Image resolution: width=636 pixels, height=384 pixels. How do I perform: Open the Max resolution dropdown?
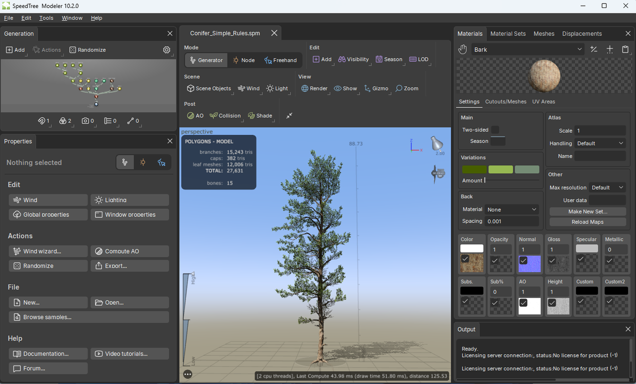click(607, 188)
